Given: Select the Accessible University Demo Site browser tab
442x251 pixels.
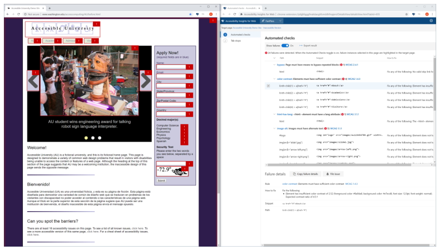Looking at the screenshot, I should click(x=25, y=8).
